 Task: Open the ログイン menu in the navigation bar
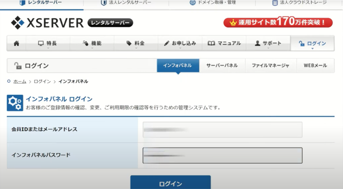tap(313, 43)
